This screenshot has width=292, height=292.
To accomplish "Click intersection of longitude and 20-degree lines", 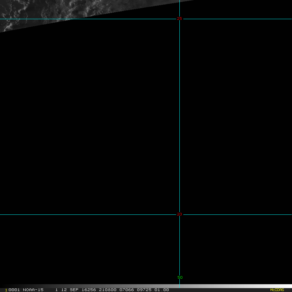I will pos(179,214).
